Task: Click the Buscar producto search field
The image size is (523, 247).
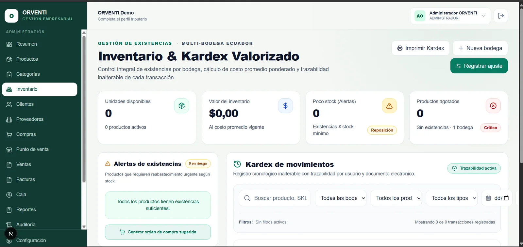Action: point(275,198)
